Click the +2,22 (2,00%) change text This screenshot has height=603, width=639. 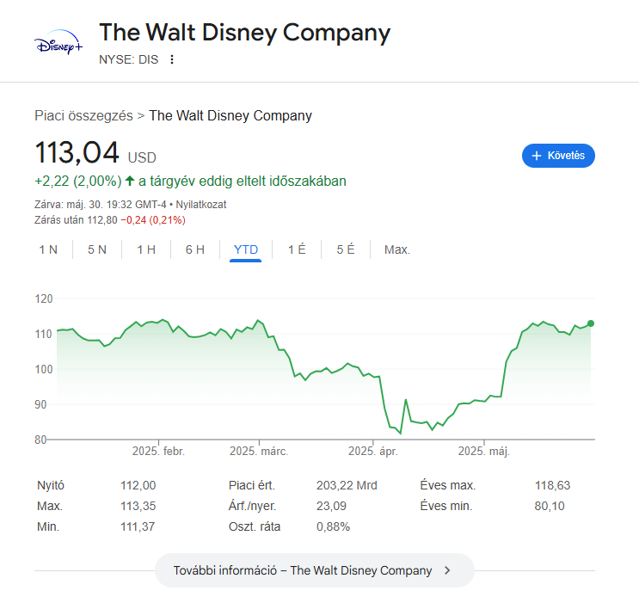(78, 181)
